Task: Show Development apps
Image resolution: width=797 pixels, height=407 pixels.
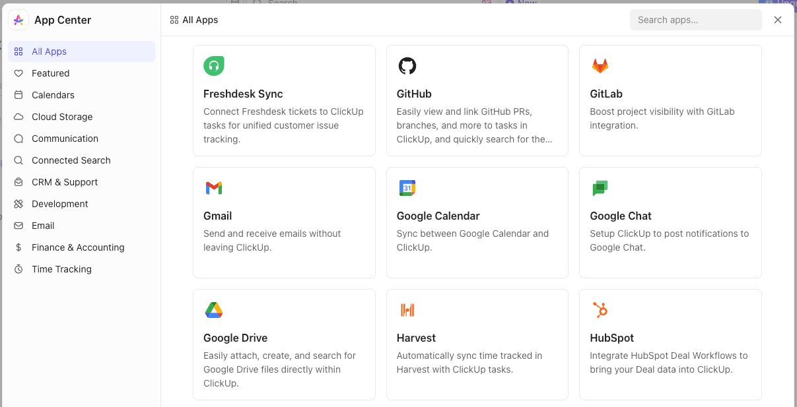Action: point(82,204)
